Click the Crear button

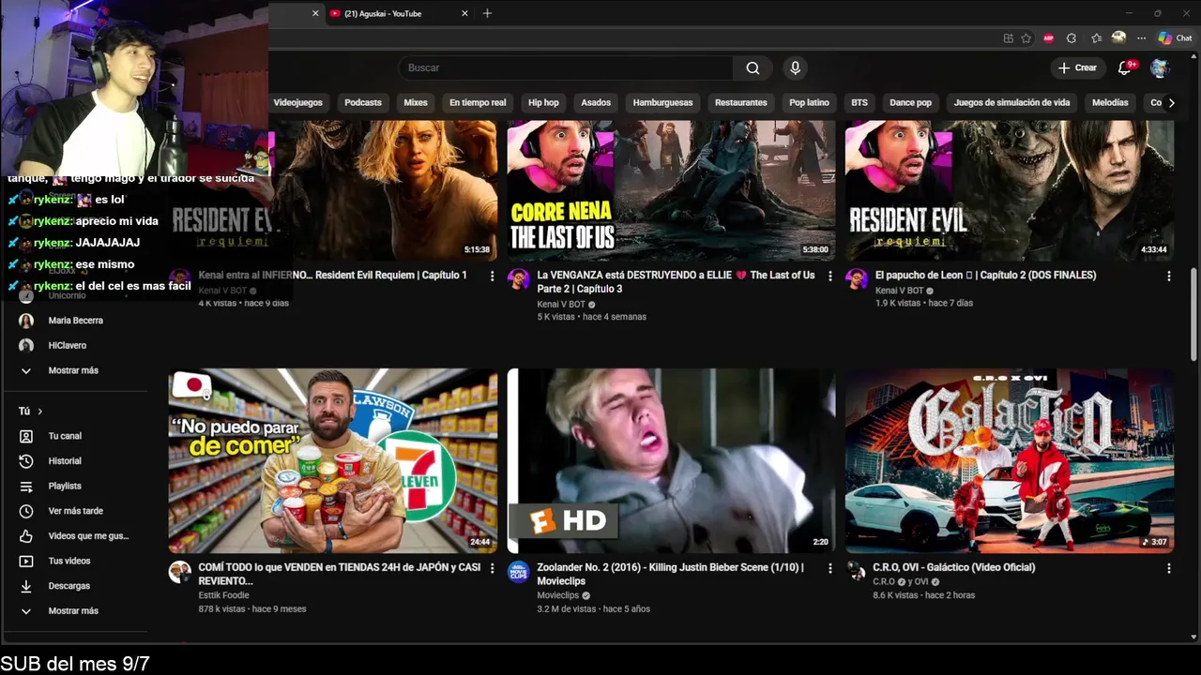click(1077, 67)
